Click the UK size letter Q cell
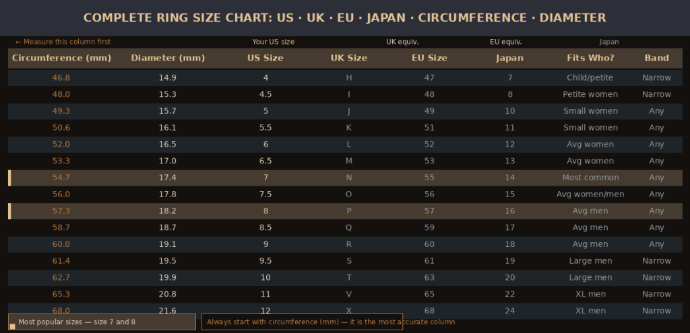 [x=349, y=227]
